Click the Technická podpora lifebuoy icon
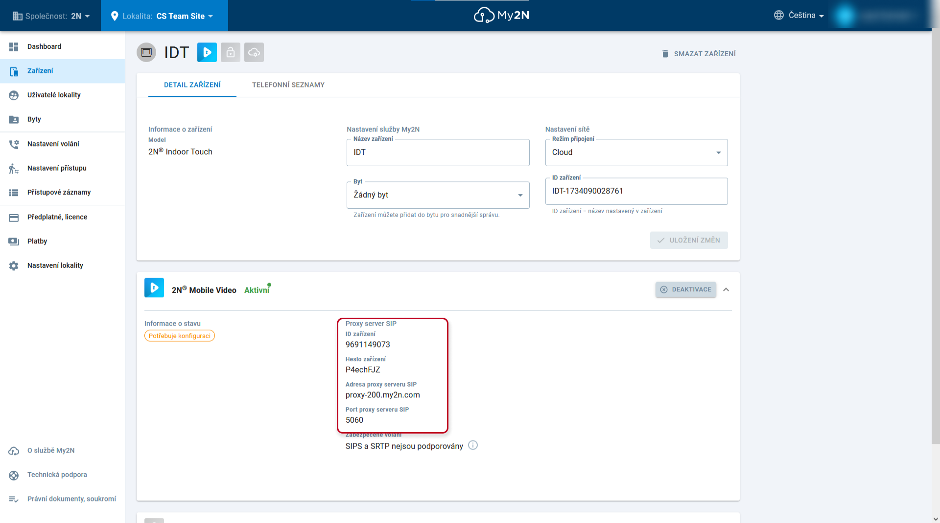This screenshot has height=523, width=940. tap(14, 475)
